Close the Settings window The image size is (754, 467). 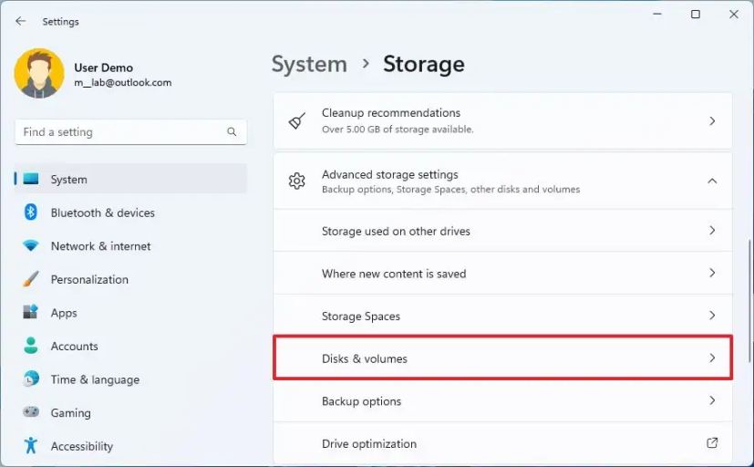point(733,15)
